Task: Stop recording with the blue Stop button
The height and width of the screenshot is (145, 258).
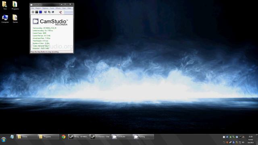Action: click(40, 12)
